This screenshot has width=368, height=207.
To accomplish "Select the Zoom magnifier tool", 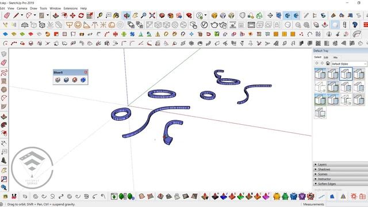I will point(144,16).
